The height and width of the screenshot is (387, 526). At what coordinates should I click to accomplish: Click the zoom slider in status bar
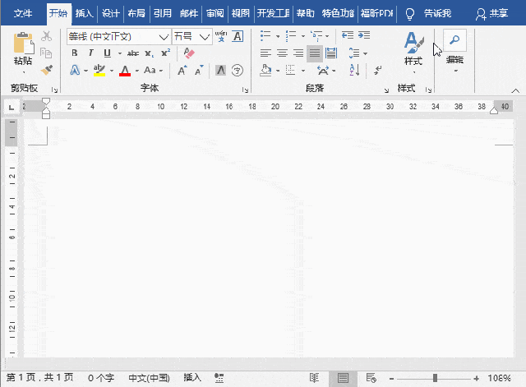pyautogui.click(x=435, y=378)
